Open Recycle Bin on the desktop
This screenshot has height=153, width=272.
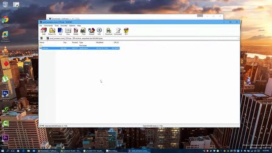[x=5, y=6]
